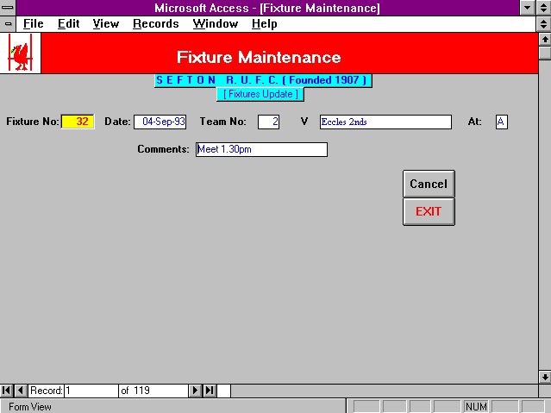This screenshot has height=413, width=551.
Task: Click the red EXIT button
Action: click(429, 211)
